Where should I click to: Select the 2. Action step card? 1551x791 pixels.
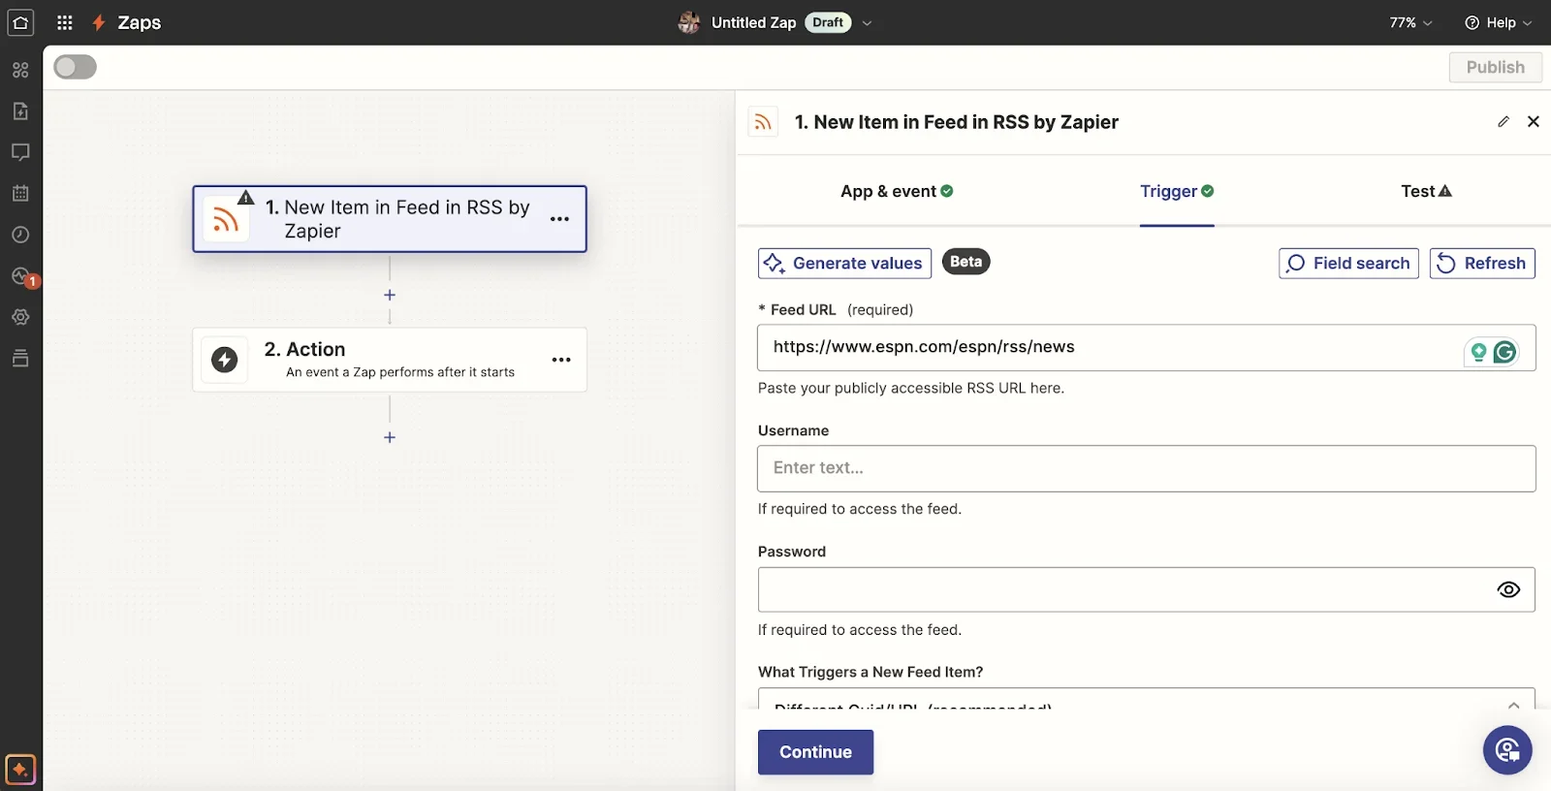click(390, 360)
